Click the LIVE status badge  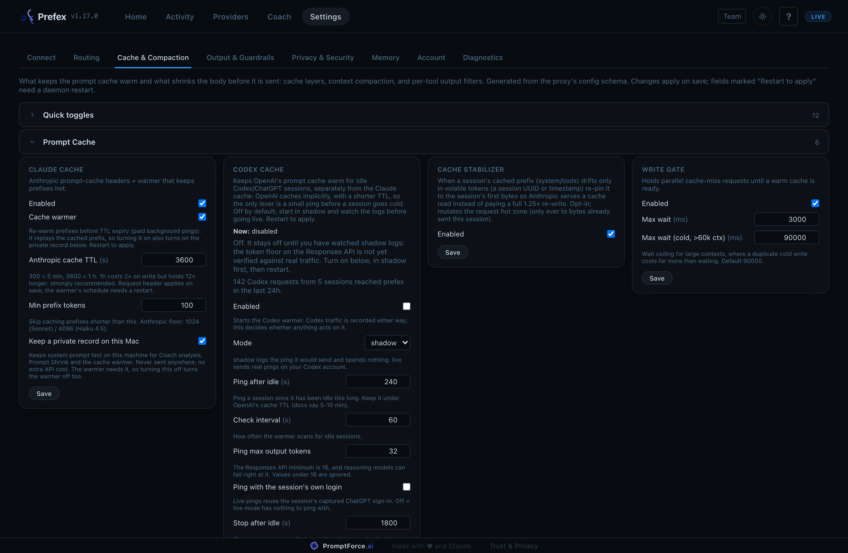click(x=818, y=16)
